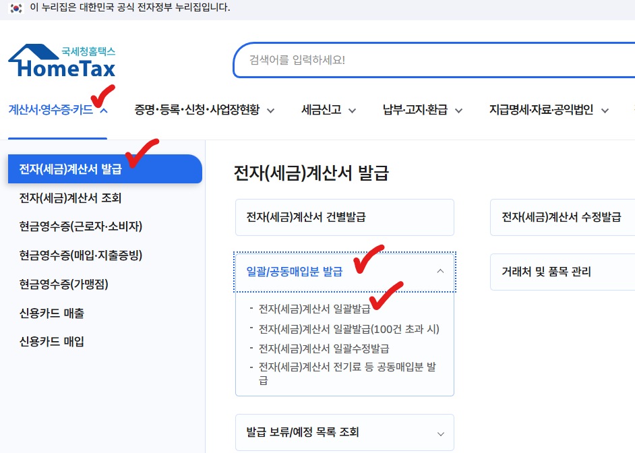
Task: Open 전자(세금)계산서 일괄발급 link
Action: click(314, 309)
